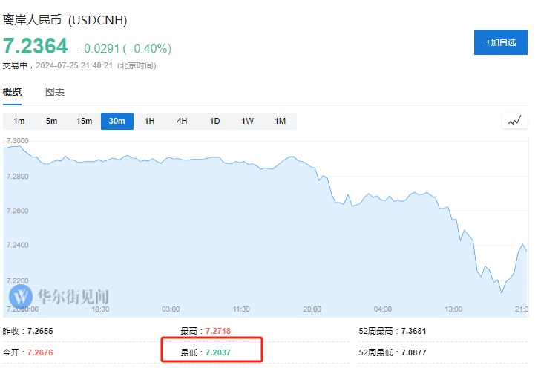The height and width of the screenshot is (374, 538).
Task: Change chart to 1W weekly view
Action: 247,121
